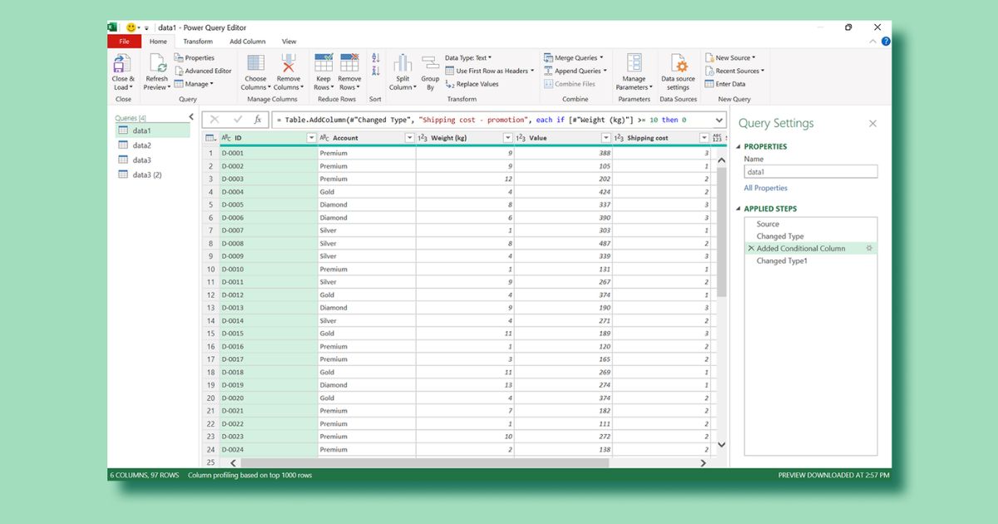Open the Advanced Editor
The height and width of the screenshot is (524, 998).
coord(203,71)
